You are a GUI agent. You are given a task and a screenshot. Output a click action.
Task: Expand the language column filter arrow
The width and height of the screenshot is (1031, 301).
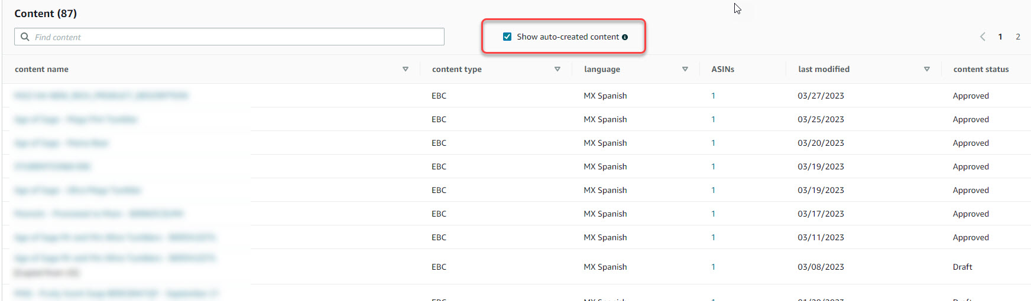tap(685, 69)
